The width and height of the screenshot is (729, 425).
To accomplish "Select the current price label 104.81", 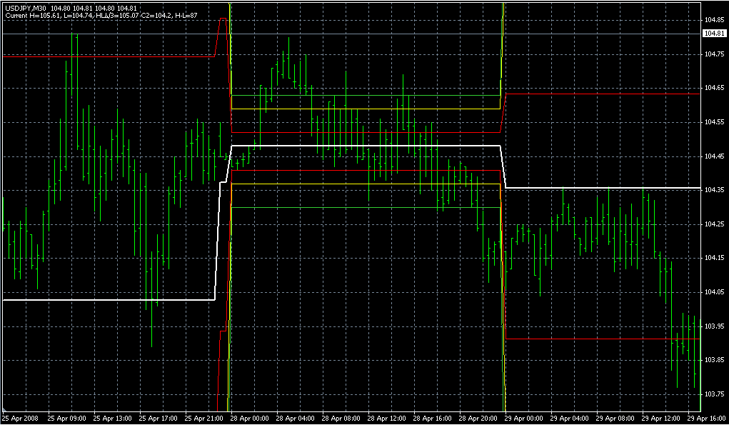I will [714, 34].
